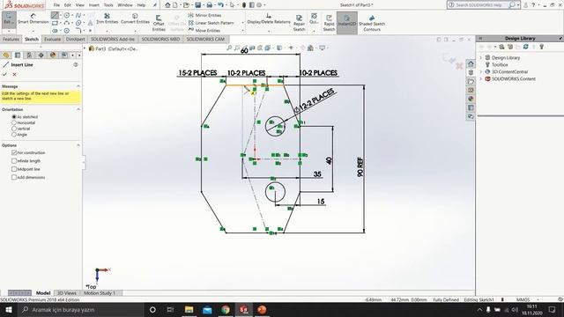Image resolution: width=564 pixels, height=317 pixels.
Task: Click the Undo icon in the top toolbar
Action: click(220, 5)
